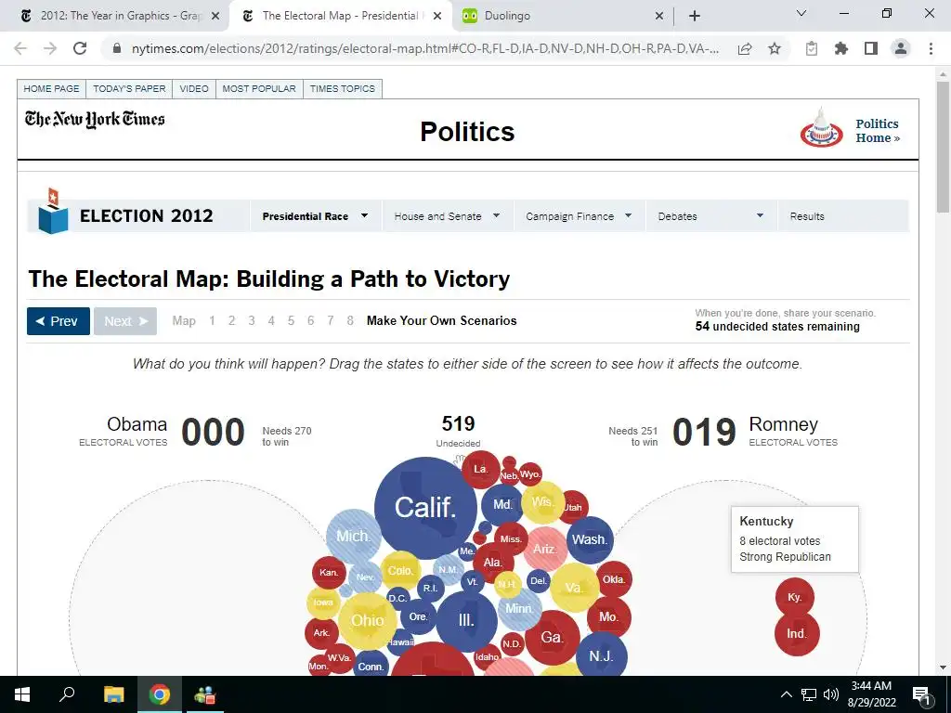Open Politics Home link
This screenshot has height=713, width=951.
click(877, 130)
